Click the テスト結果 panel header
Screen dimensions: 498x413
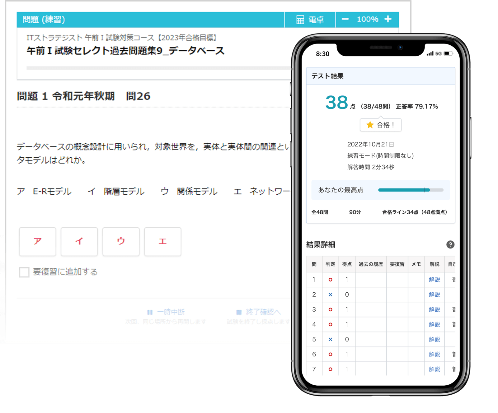click(327, 76)
